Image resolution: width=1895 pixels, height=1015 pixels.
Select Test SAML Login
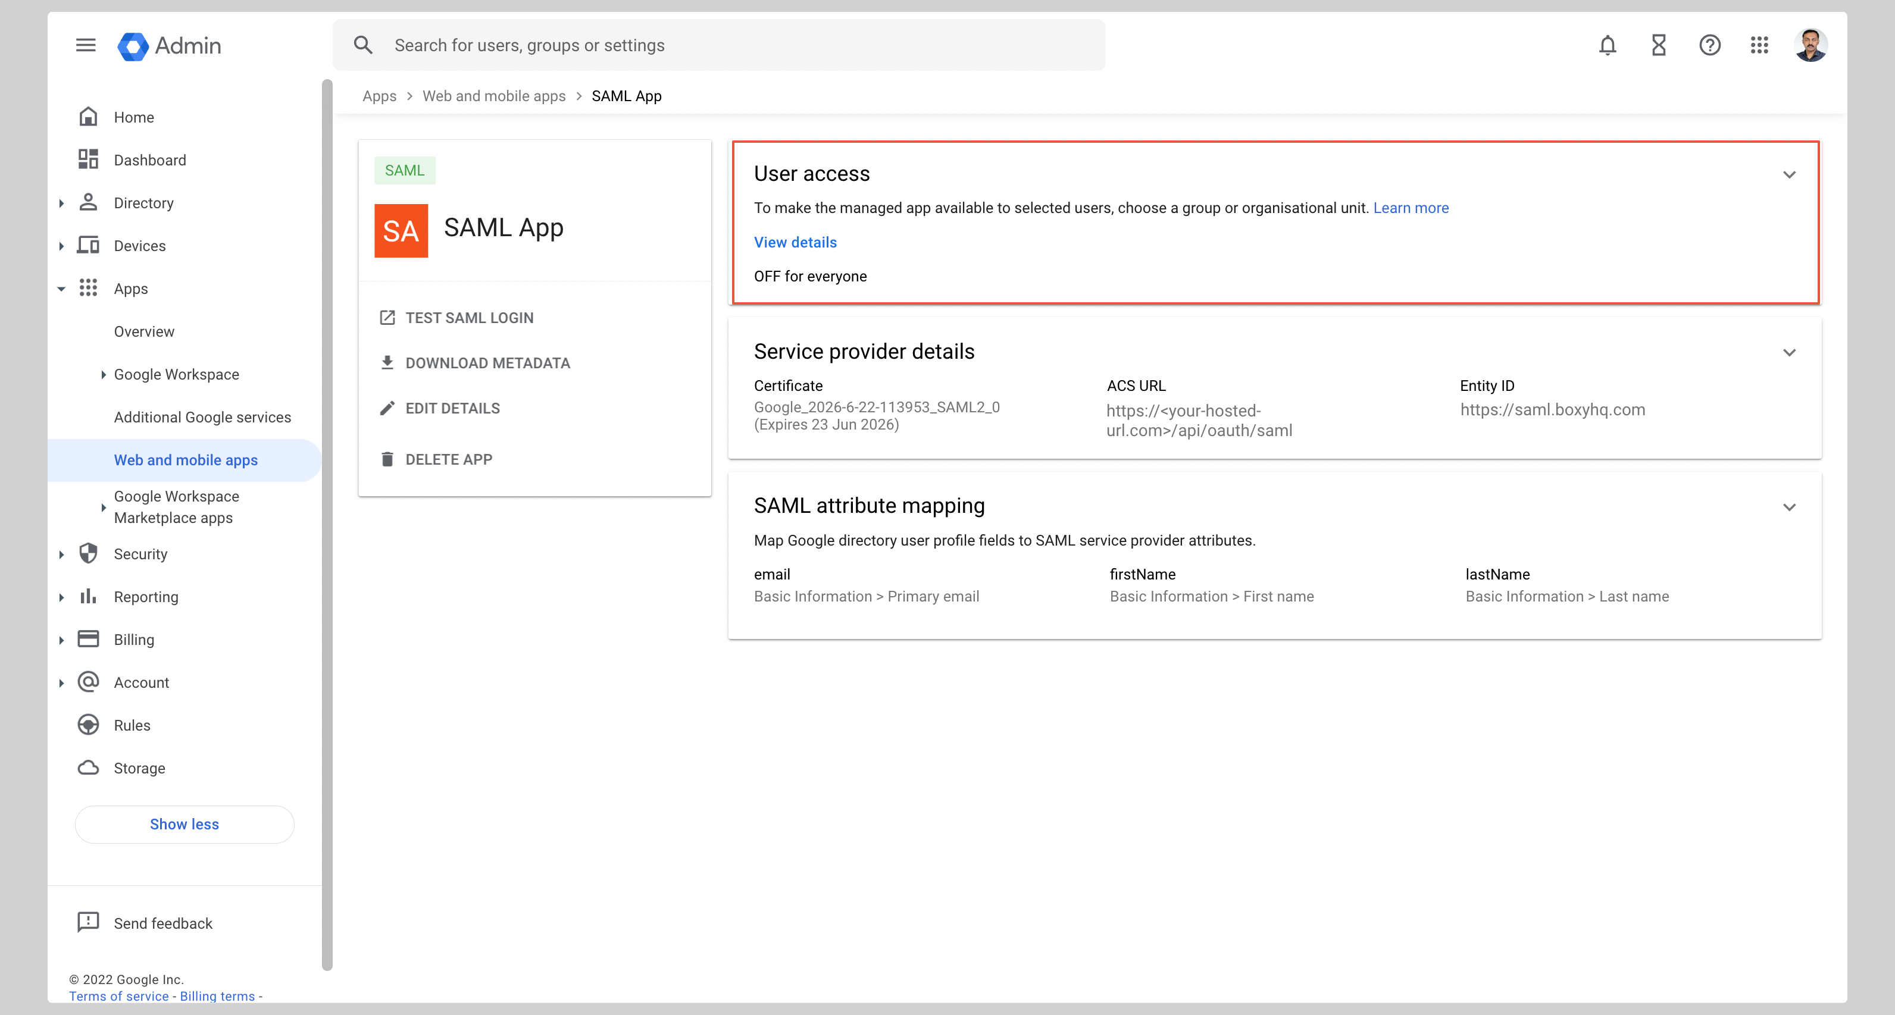470,317
